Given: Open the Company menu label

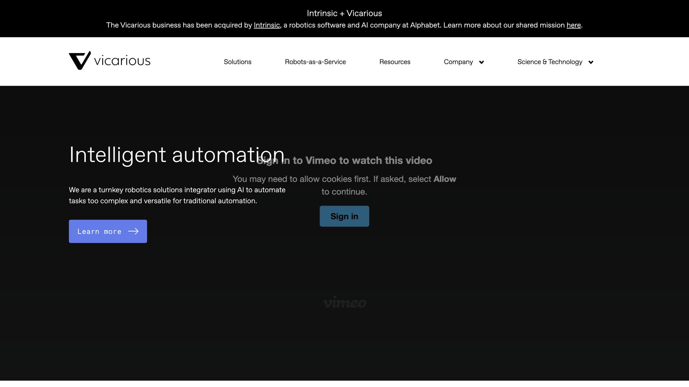Looking at the screenshot, I should [x=458, y=62].
